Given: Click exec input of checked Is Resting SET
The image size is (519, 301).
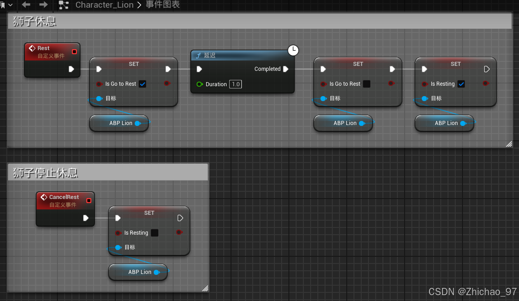Looking at the screenshot, I should pyautogui.click(x=425, y=69).
